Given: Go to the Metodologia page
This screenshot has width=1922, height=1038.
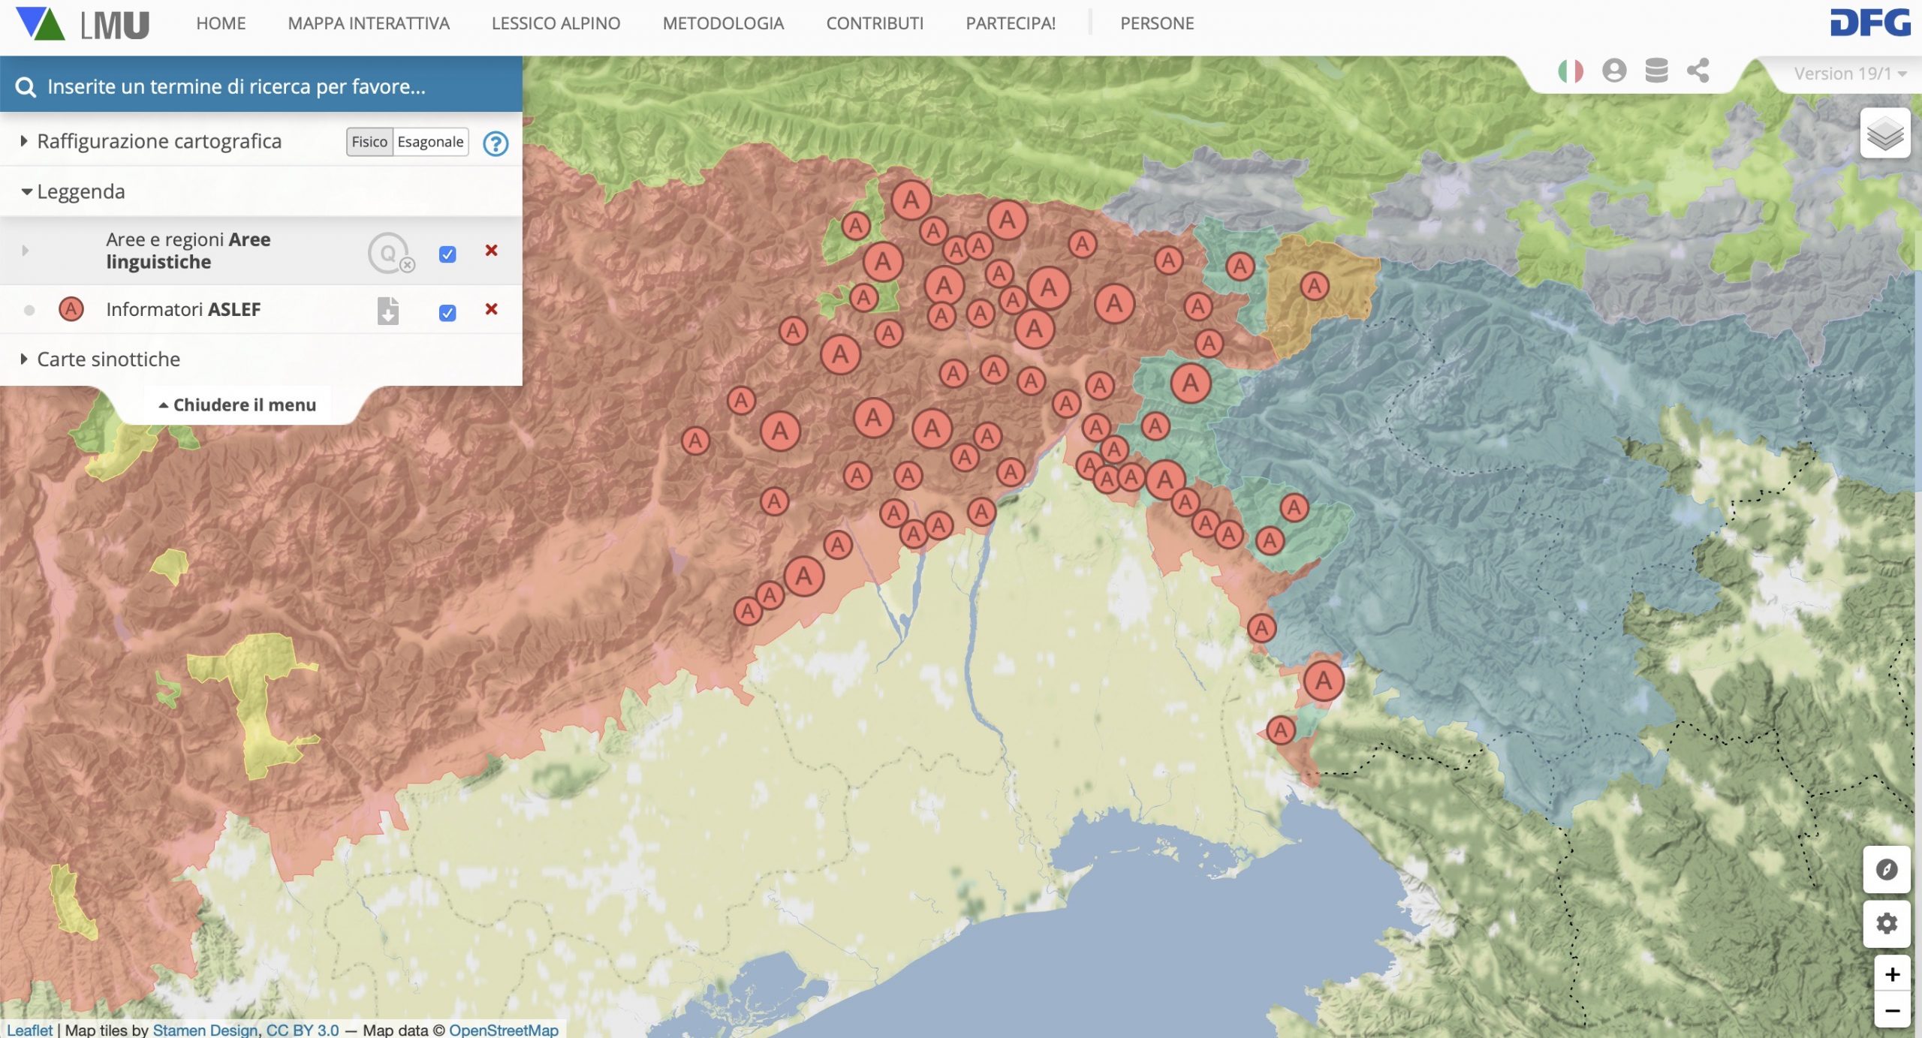Looking at the screenshot, I should pyautogui.click(x=723, y=23).
